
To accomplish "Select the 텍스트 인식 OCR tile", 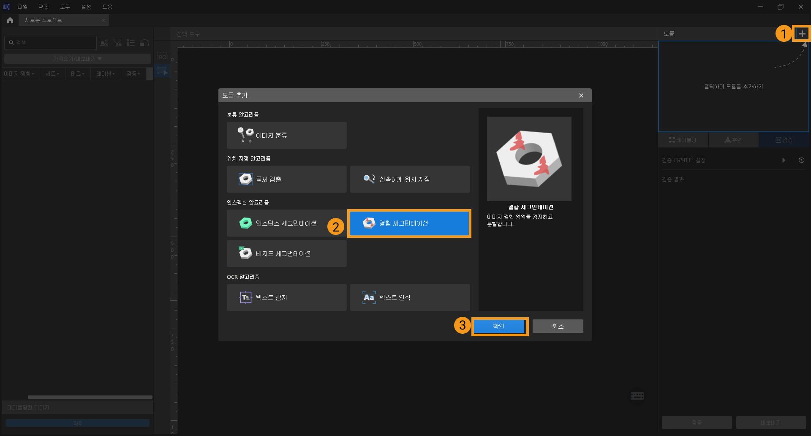I will point(410,297).
